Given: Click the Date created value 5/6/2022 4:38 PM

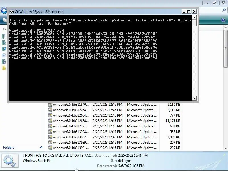Looking at the screenshot, I should click(x=131, y=166).
